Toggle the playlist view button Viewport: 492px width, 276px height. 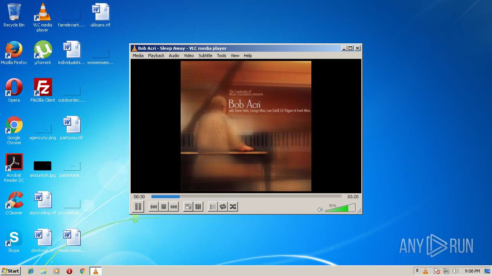click(213, 207)
